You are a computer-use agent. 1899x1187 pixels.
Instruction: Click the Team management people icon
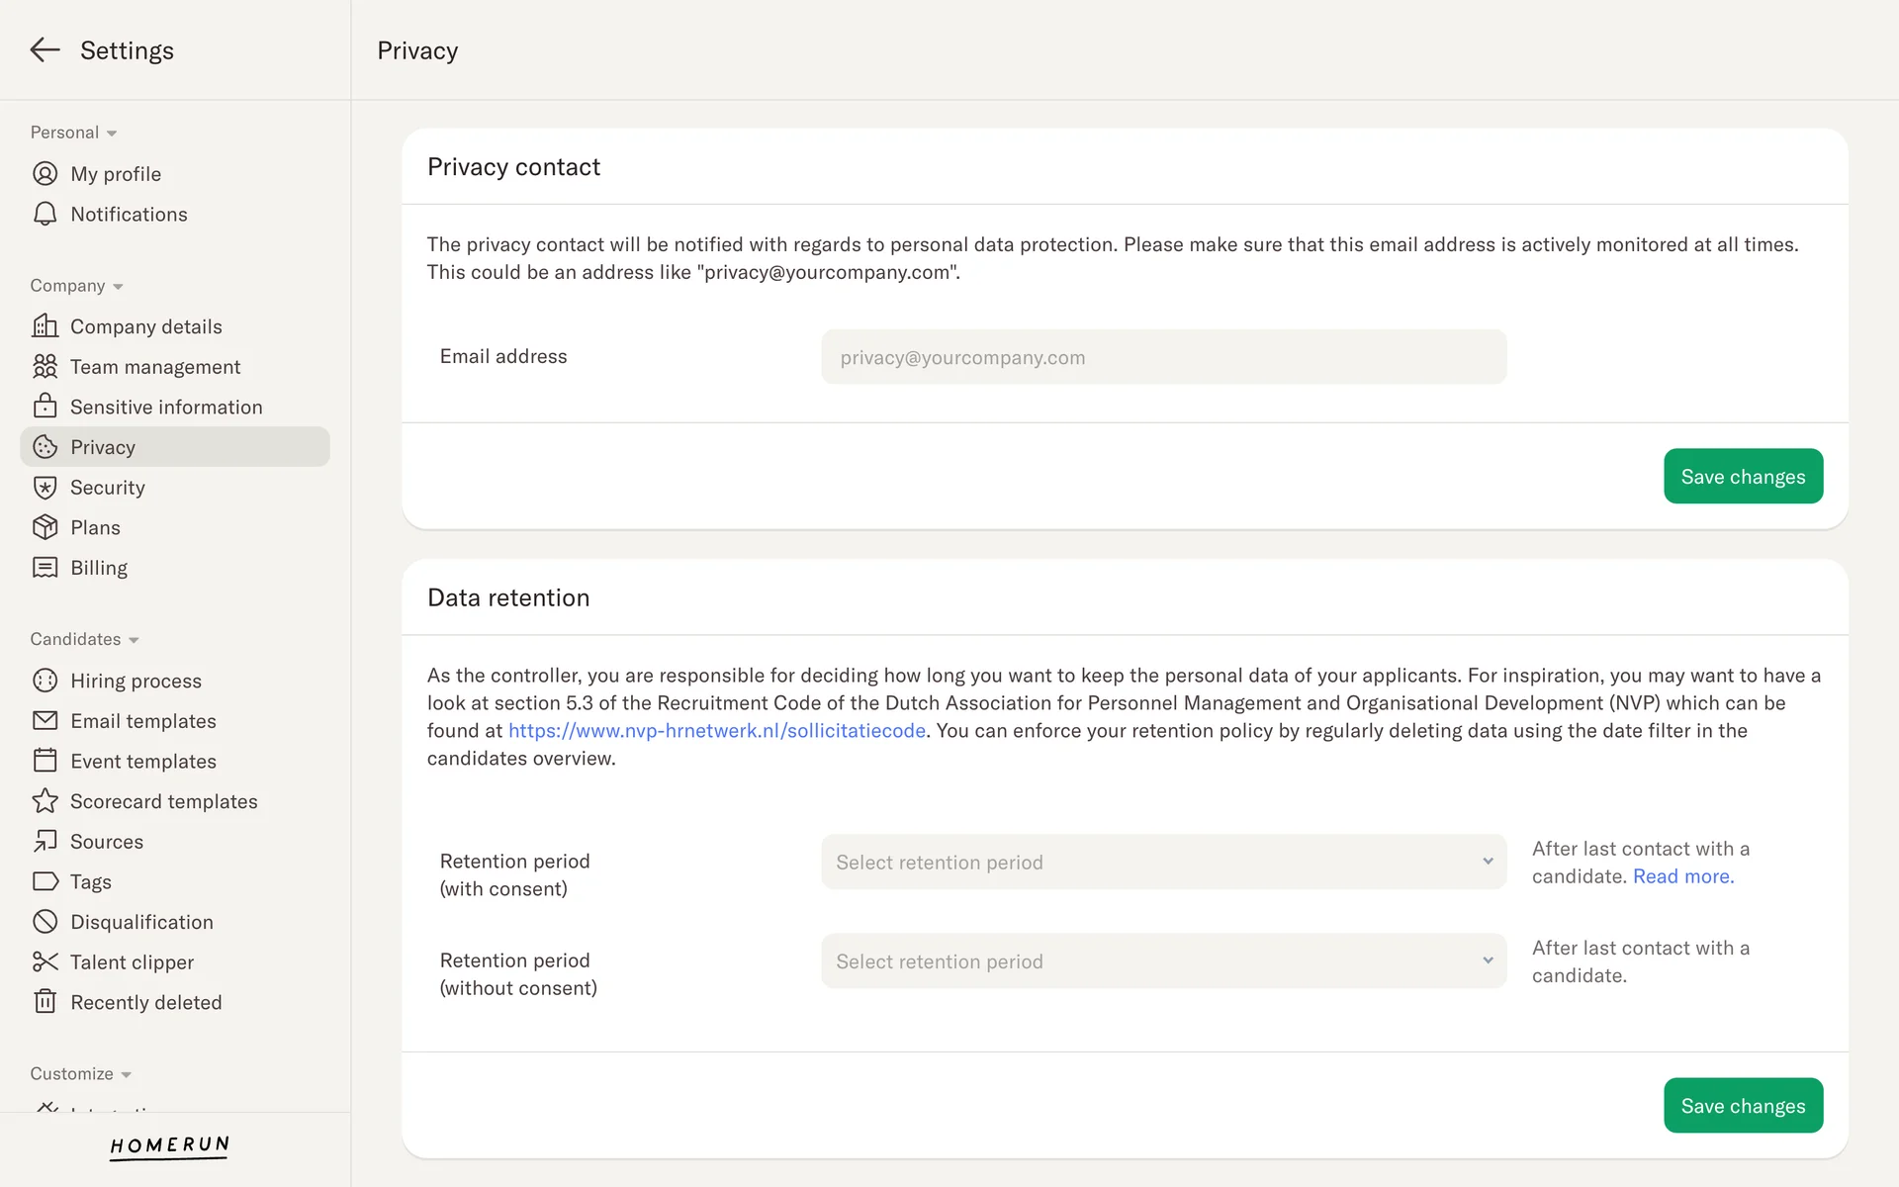pyautogui.click(x=45, y=367)
